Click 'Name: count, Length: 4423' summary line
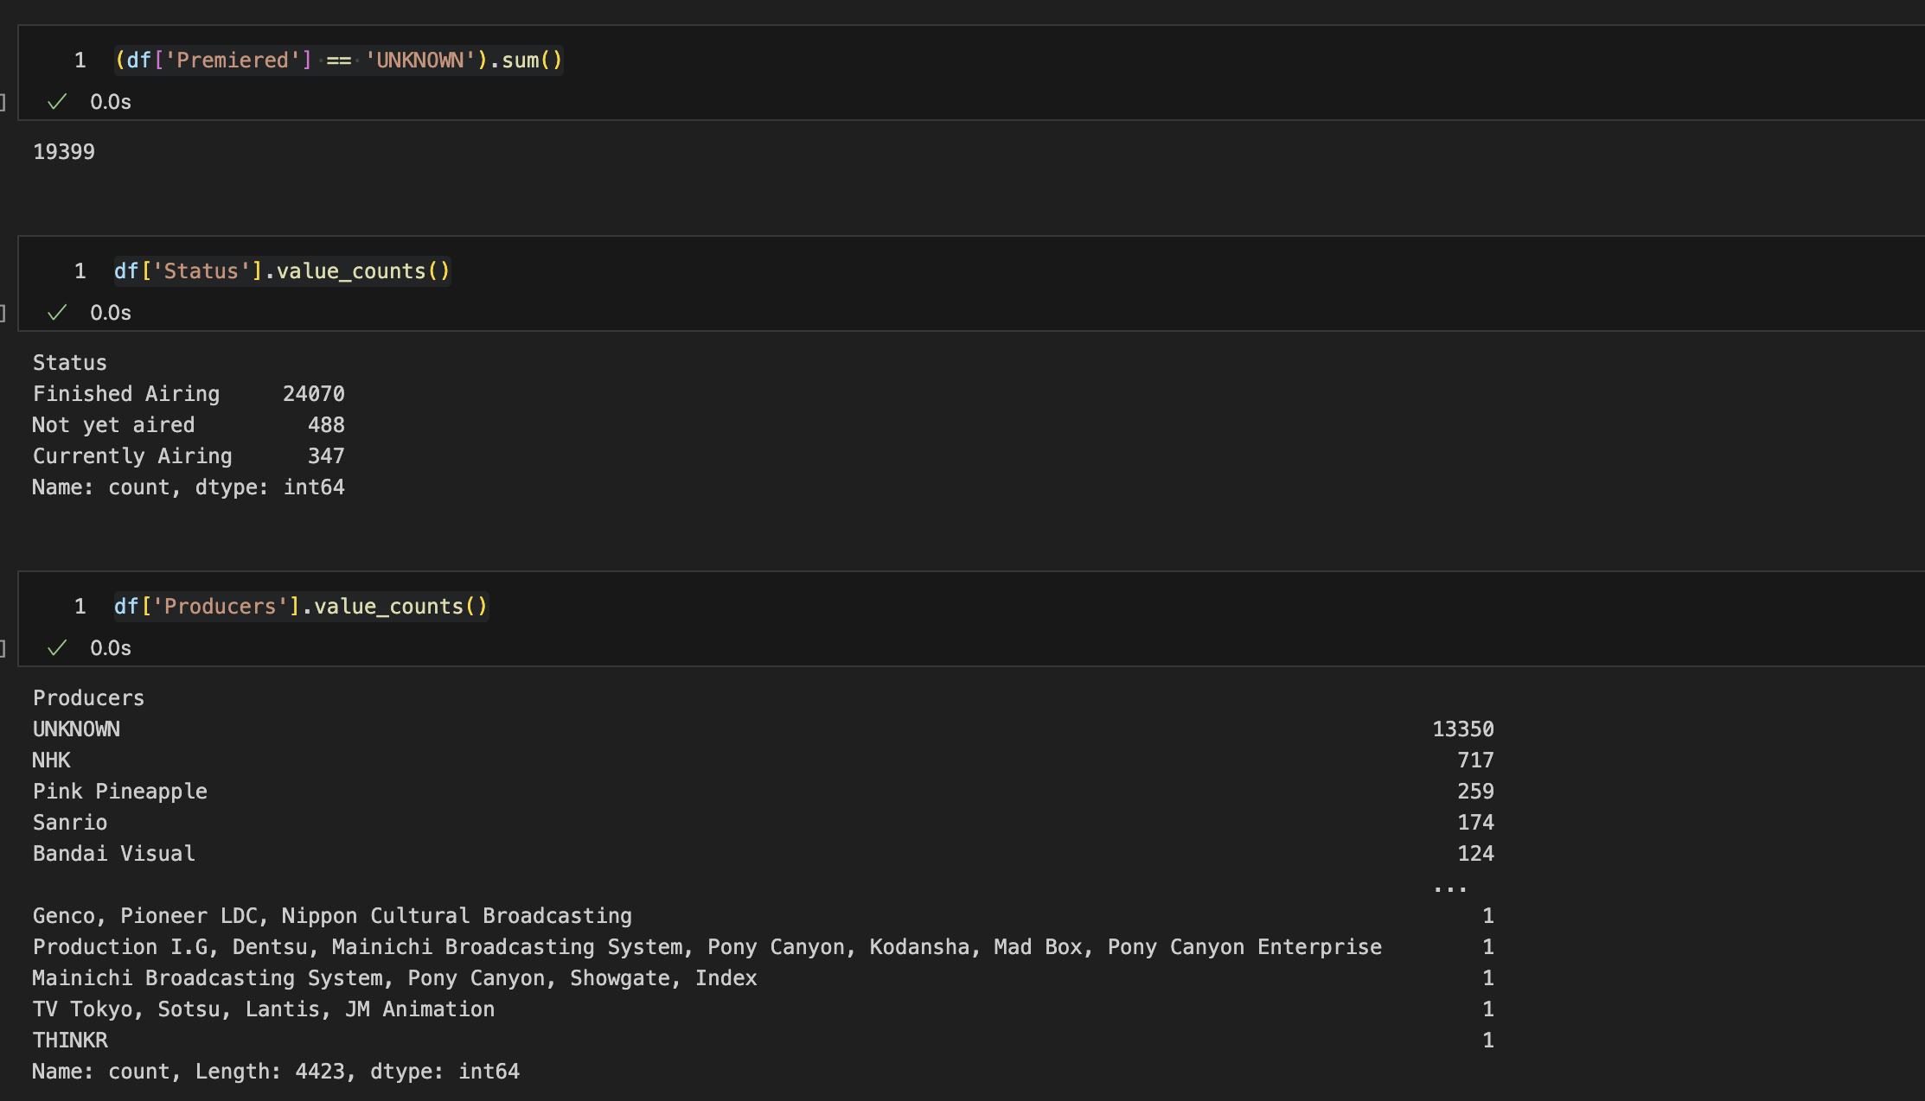 [276, 1072]
